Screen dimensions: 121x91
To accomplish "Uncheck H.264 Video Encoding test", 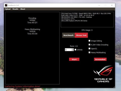I will click(89, 45).
